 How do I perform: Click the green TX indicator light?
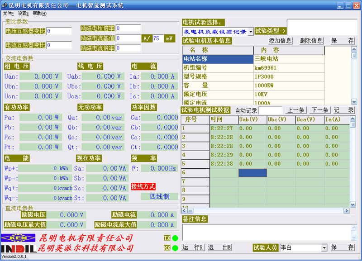175,238
